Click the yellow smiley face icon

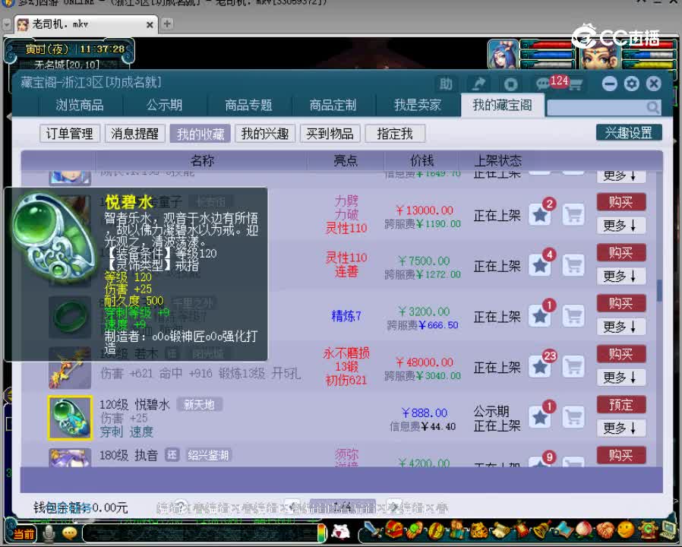tap(626, 530)
